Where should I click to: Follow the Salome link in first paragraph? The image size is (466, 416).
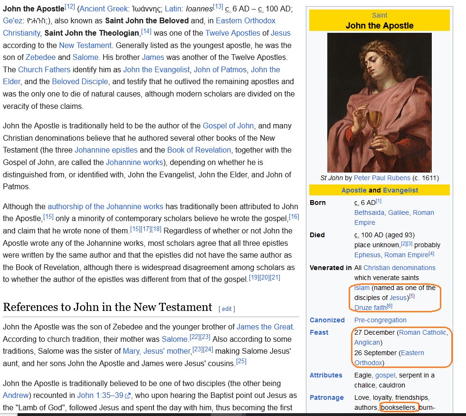(x=86, y=57)
